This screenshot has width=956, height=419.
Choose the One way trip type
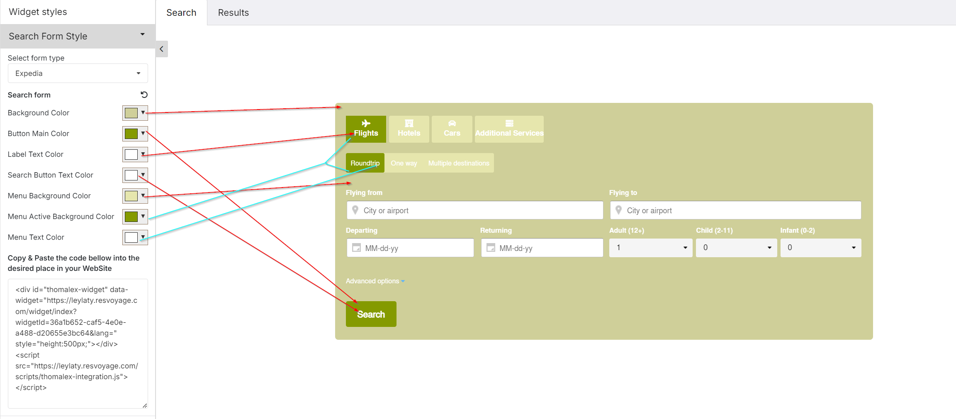(x=404, y=163)
